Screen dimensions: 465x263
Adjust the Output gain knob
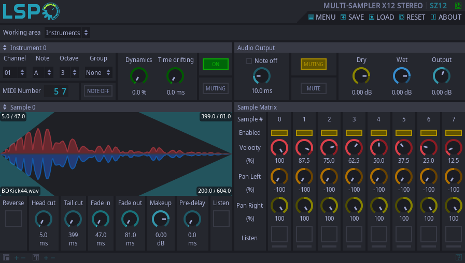[442, 76]
